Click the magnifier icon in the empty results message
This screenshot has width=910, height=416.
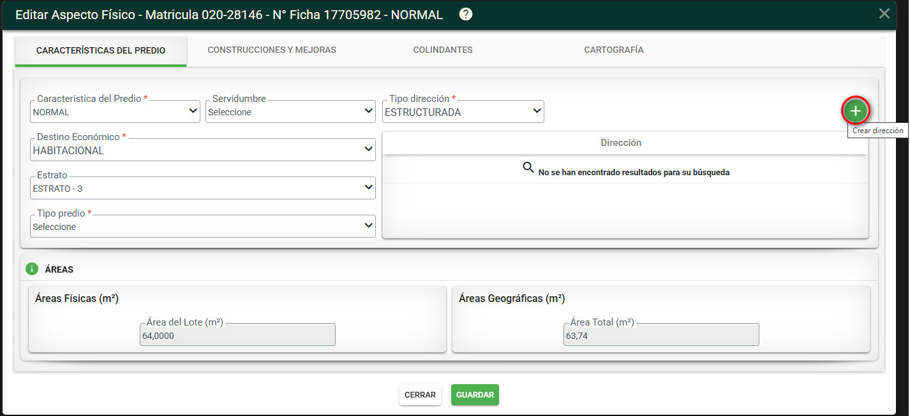tap(528, 168)
